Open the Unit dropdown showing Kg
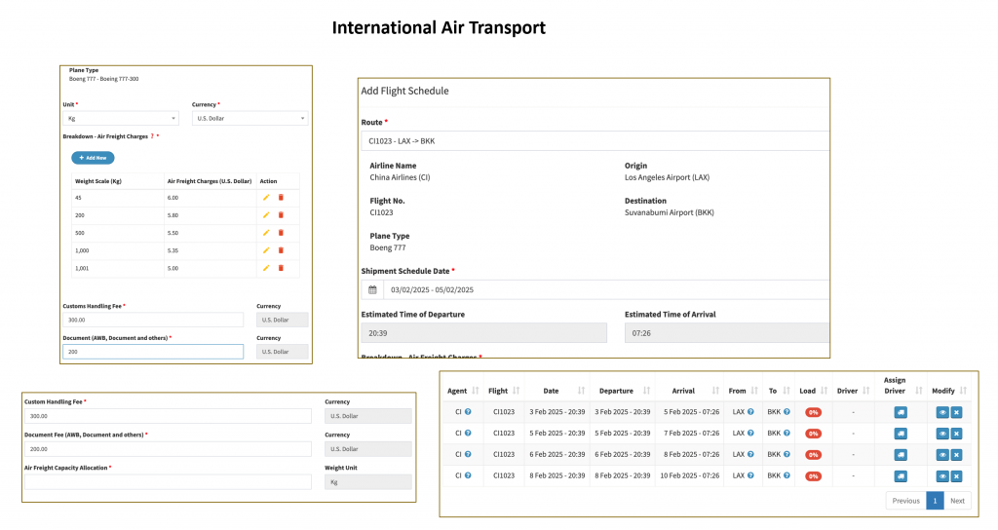The width and height of the screenshot is (998, 530). pyautogui.click(x=121, y=118)
